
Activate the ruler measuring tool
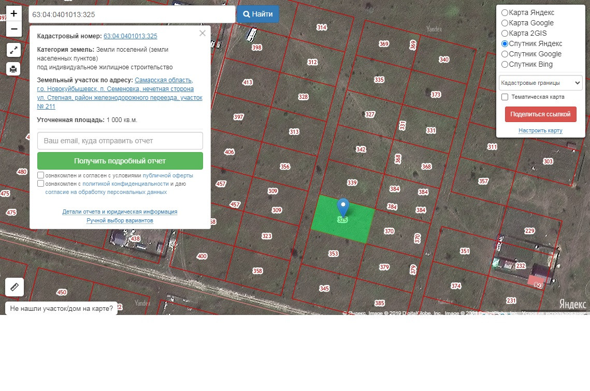coord(15,288)
